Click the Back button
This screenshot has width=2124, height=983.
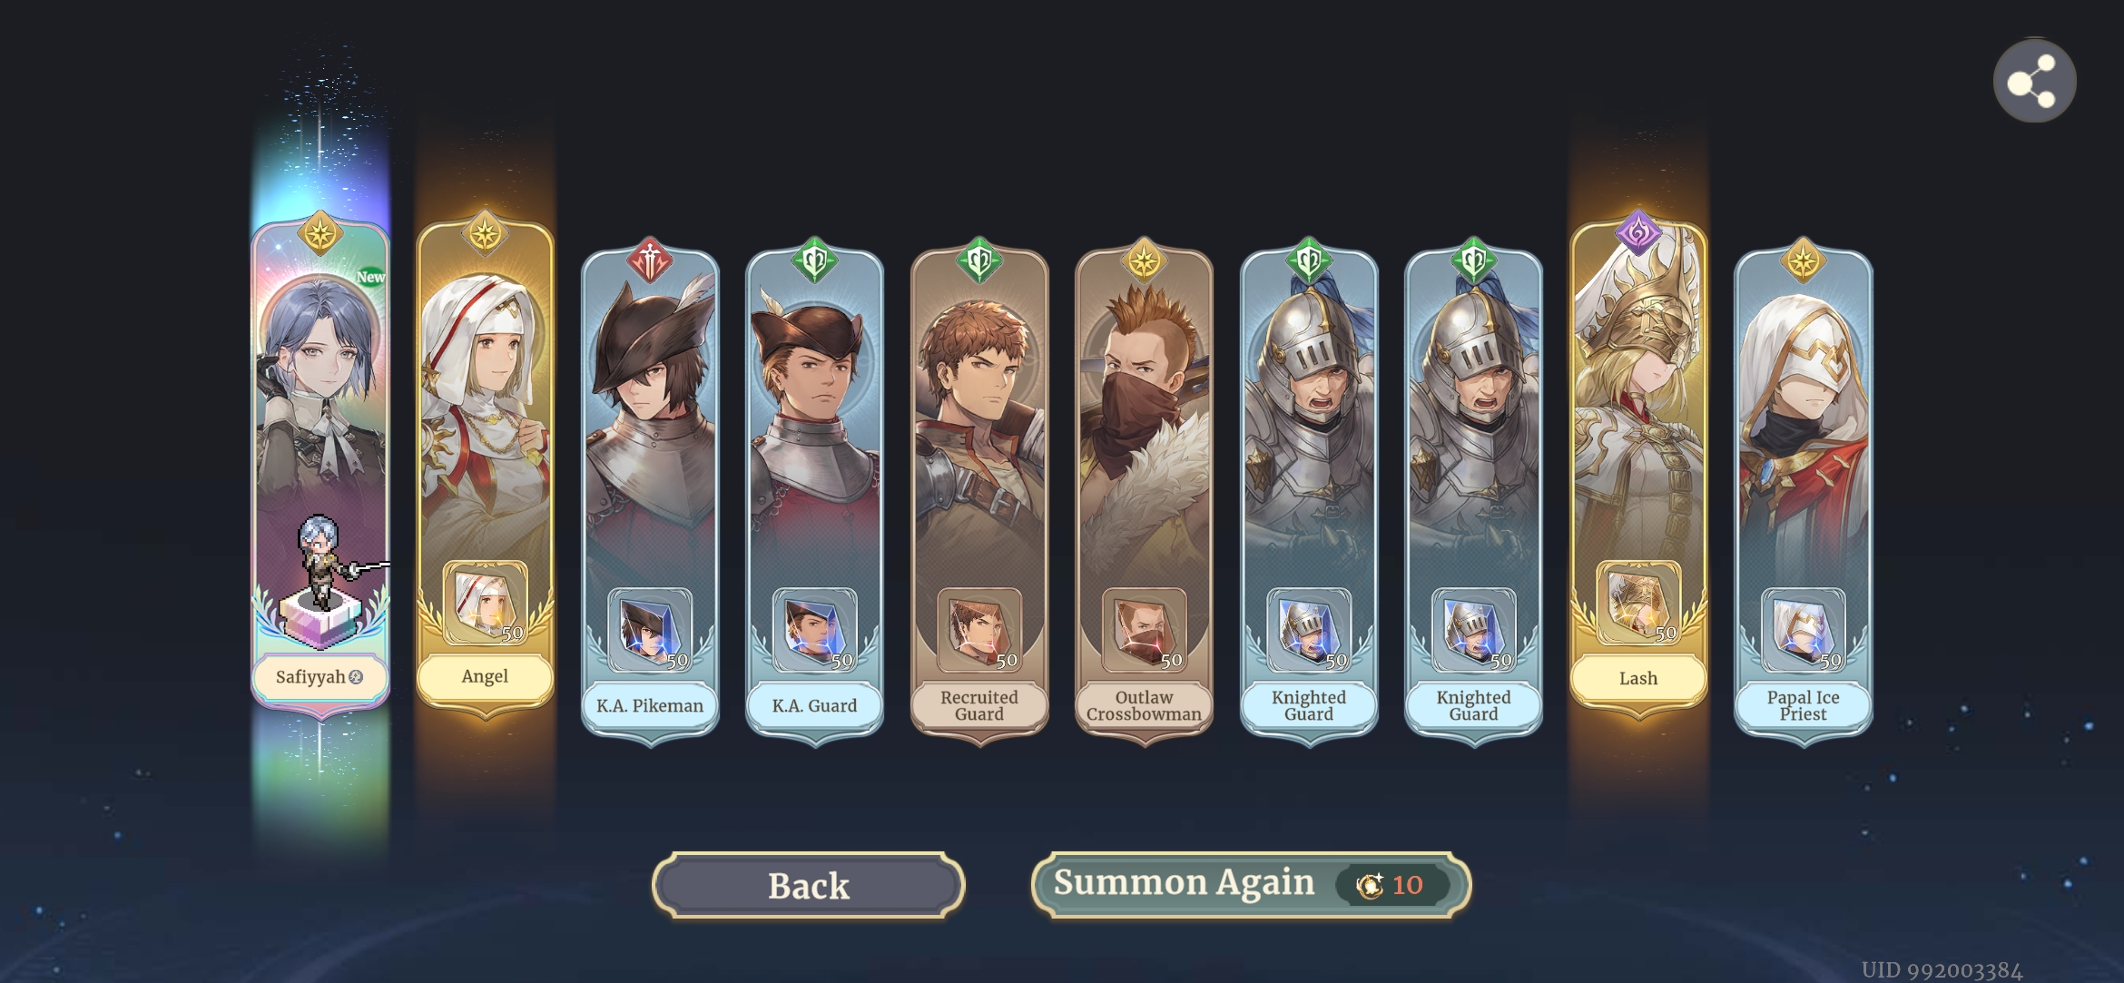tap(808, 885)
